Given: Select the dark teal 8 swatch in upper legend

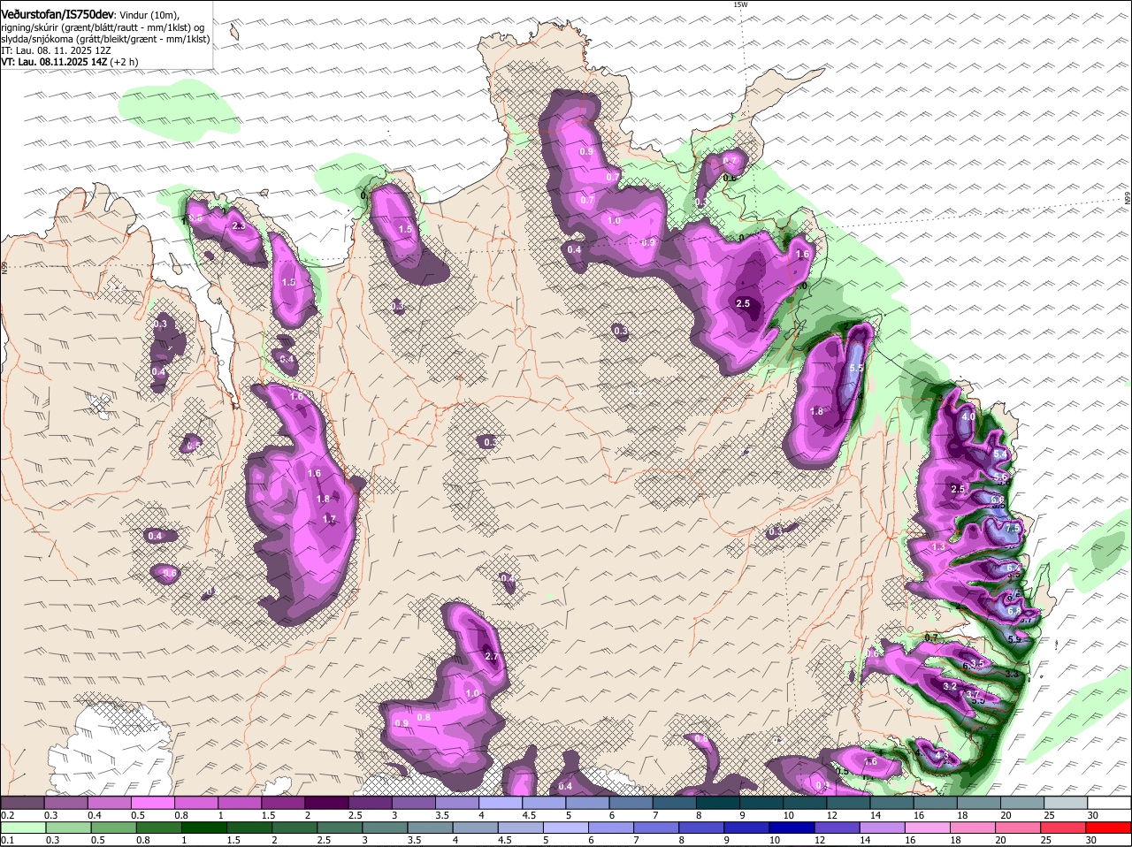Looking at the screenshot, I should click(718, 803).
